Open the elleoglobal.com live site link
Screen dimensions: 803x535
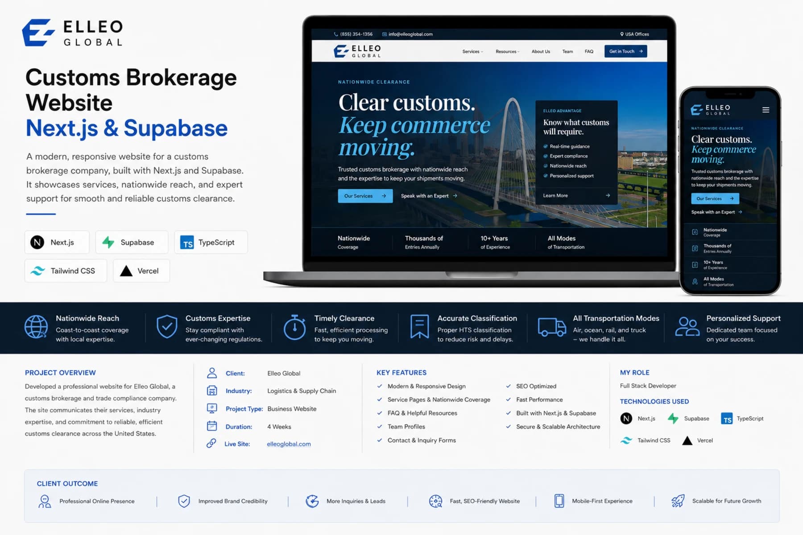(x=289, y=444)
